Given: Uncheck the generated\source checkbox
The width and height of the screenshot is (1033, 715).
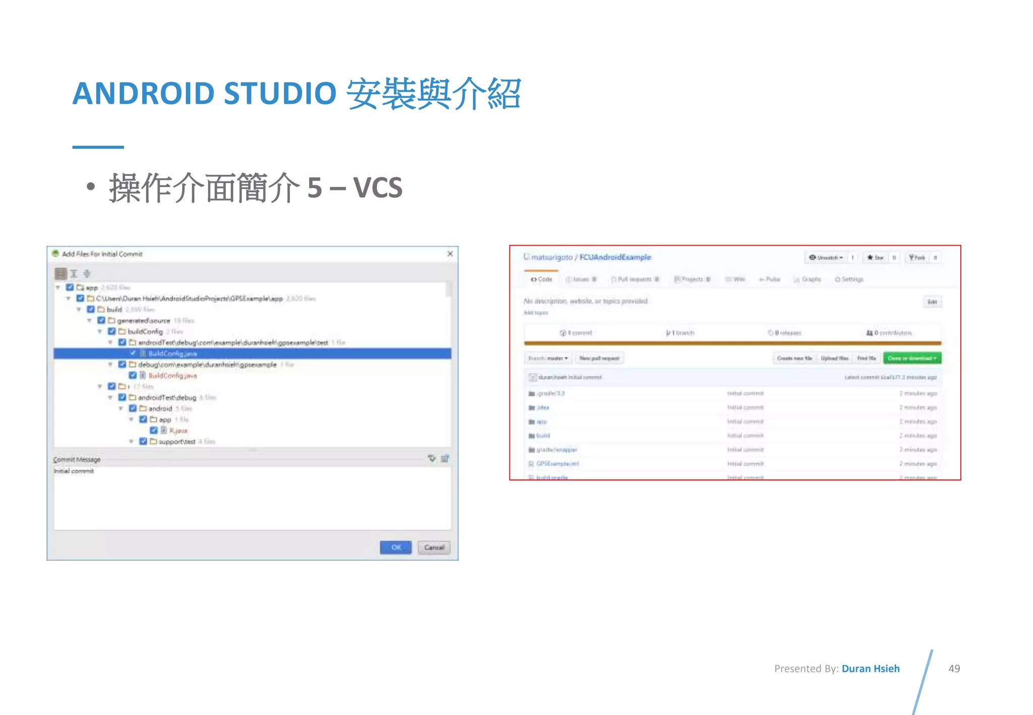Looking at the screenshot, I should click(101, 320).
